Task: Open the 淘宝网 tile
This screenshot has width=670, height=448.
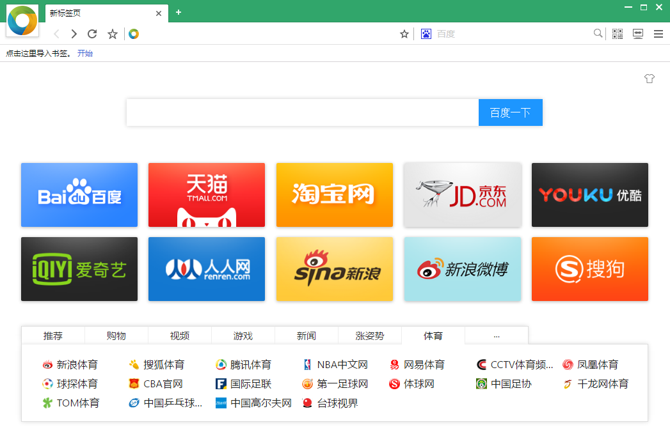Action: coord(335,195)
